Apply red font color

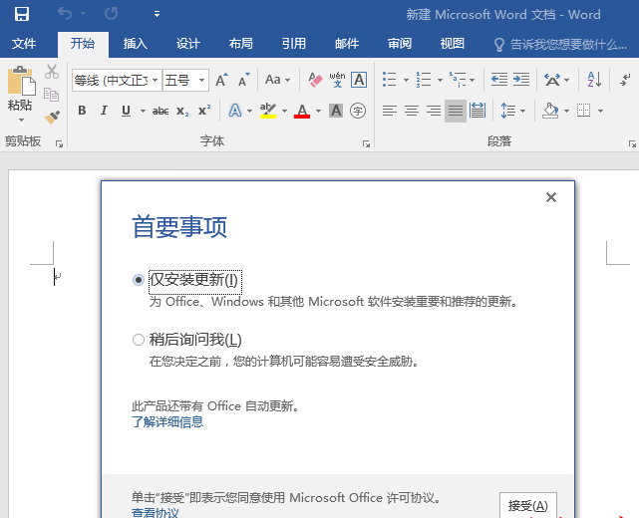click(302, 111)
